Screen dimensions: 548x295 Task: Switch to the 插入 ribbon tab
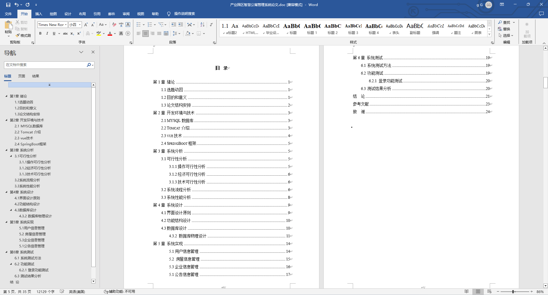(39, 14)
